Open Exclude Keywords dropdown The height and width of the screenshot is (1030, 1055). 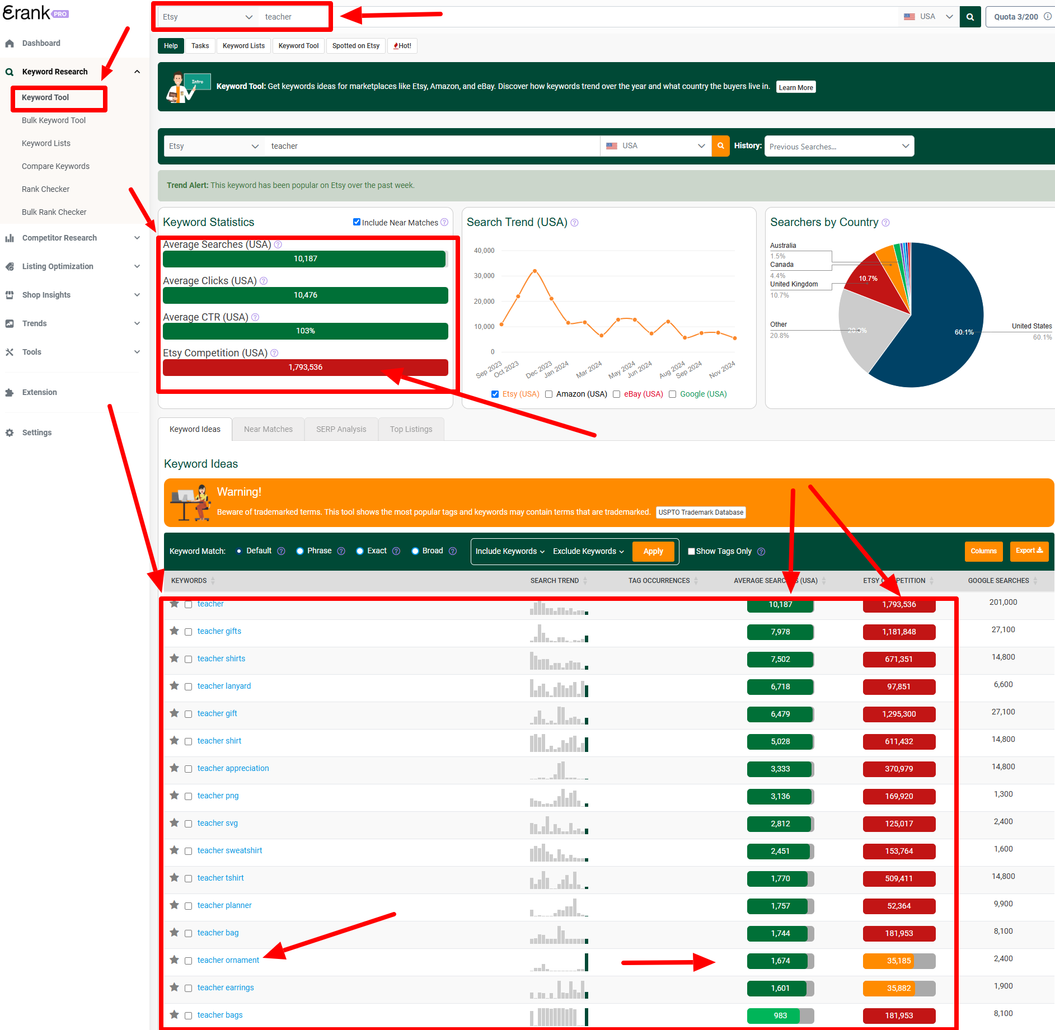pos(588,551)
